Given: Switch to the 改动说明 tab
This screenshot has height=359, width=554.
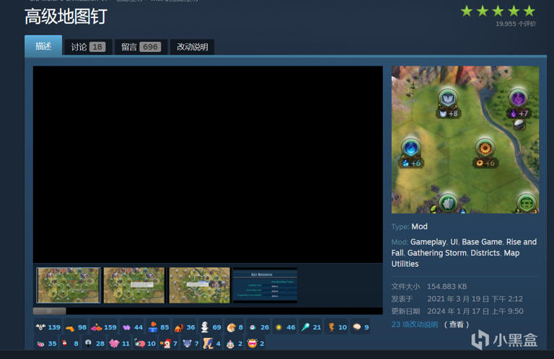Looking at the screenshot, I should coord(193,47).
